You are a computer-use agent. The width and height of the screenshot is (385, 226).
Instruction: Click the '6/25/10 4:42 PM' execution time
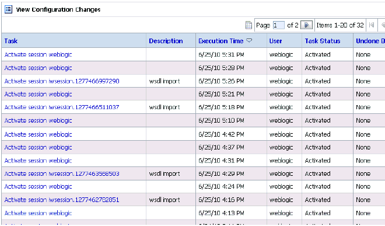[x=221, y=134]
